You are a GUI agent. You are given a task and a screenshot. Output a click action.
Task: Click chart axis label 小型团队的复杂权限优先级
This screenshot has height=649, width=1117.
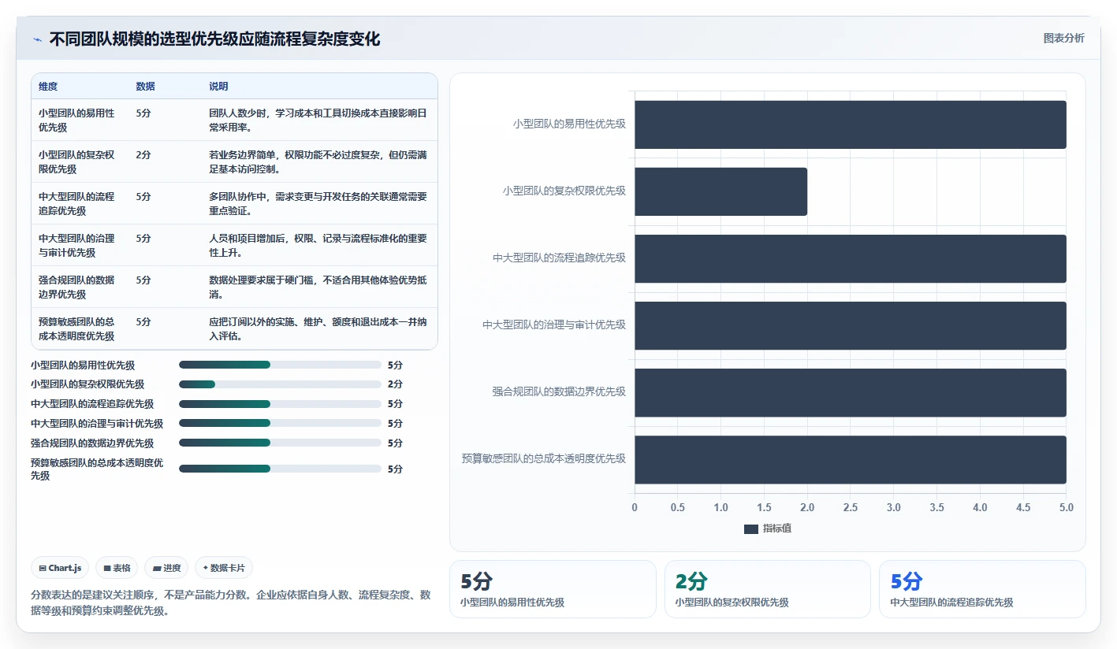pyautogui.click(x=564, y=191)
